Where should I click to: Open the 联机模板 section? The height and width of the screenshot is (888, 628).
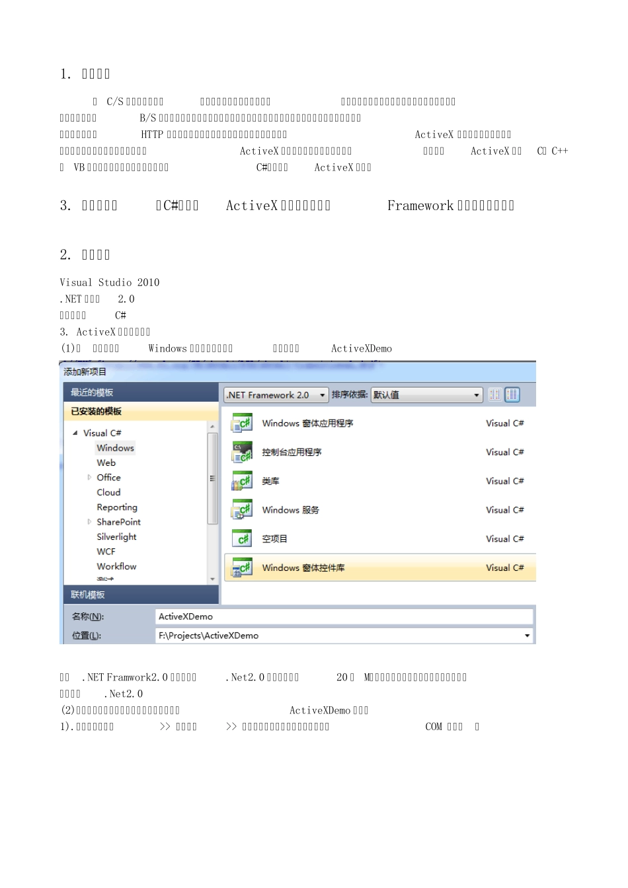point(141,595)
